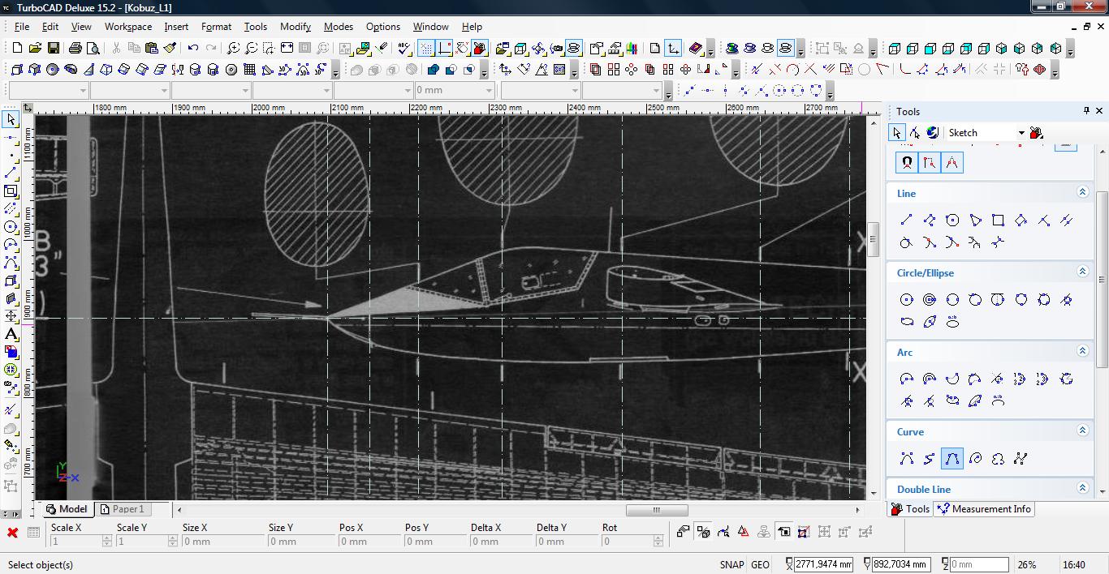This screenshot has height=574, width=1109.
Task: Collapse the Circle/Ellipse group
Action: coord(1082,272)
